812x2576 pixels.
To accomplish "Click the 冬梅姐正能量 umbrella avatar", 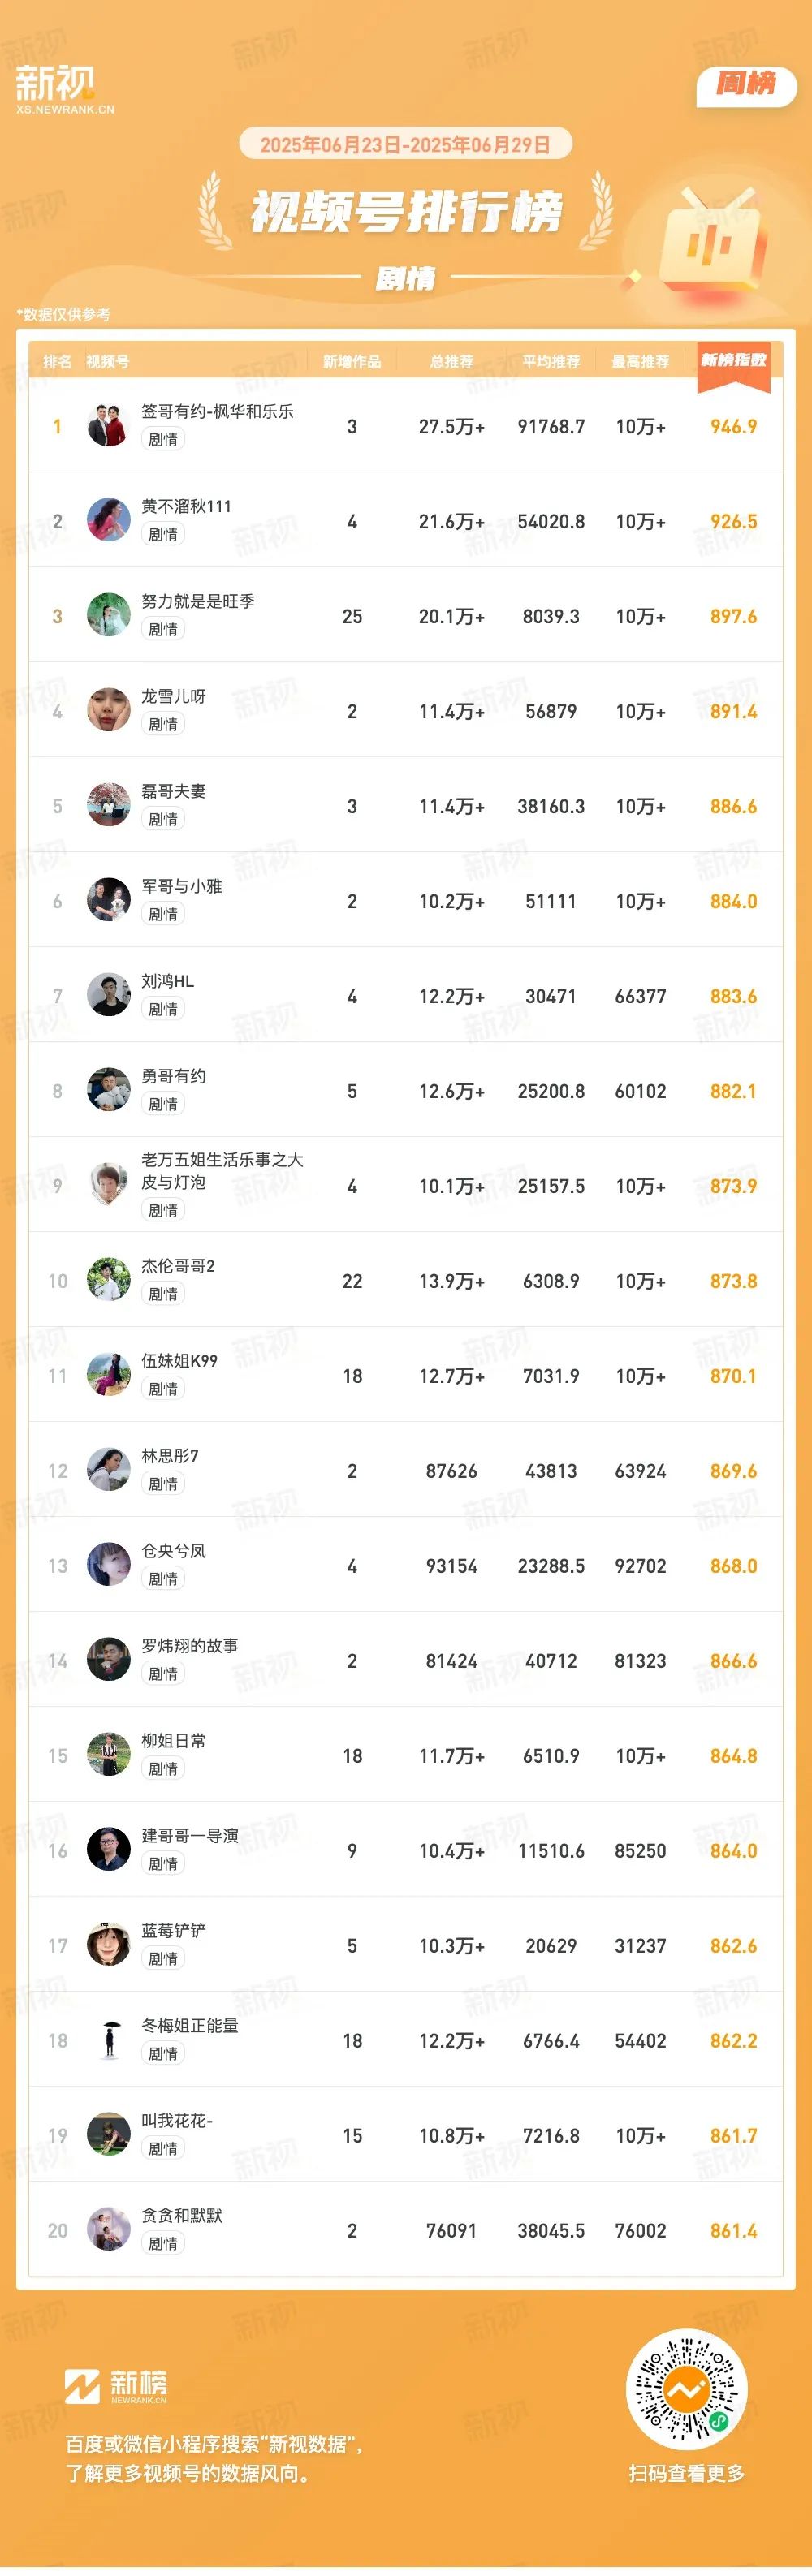I will 109,2040.
